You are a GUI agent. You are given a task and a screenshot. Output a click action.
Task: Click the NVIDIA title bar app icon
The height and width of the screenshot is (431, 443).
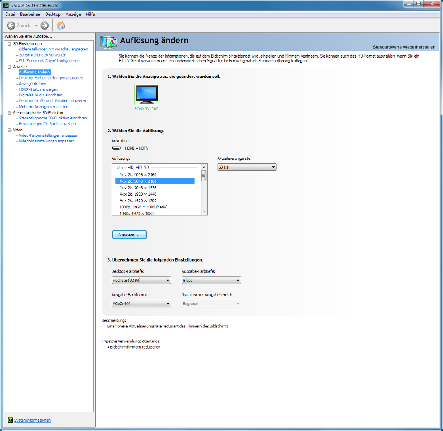tap(6, 5)
